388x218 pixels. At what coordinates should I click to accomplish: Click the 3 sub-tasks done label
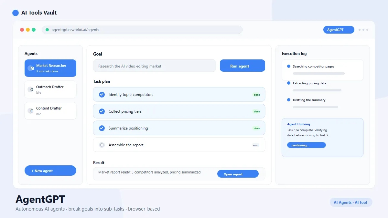(47, 71)
